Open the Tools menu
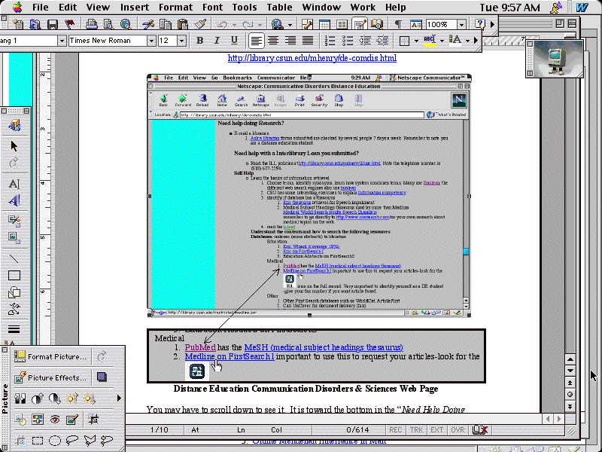This screenshot has height=452, width=602. [x=244, y=8]
